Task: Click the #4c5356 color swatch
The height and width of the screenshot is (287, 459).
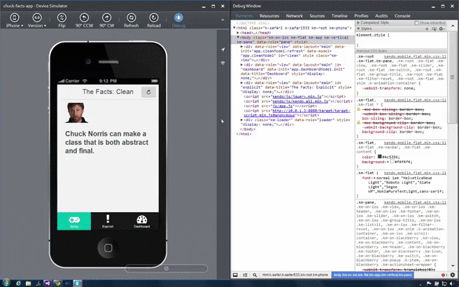Action: (x=380, y=157)
